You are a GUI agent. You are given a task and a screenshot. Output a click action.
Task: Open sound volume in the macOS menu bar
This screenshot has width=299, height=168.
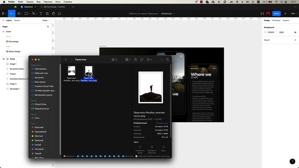tap(248, 2)
